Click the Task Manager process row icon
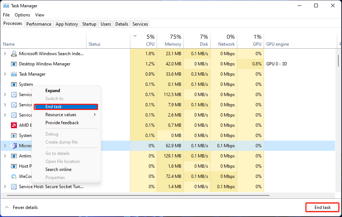342x217 pixels. tap(14, 74)
